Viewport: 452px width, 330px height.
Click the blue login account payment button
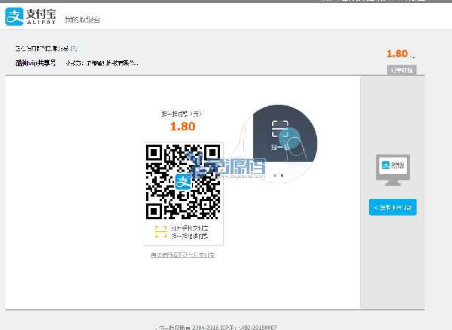tap(392, 207)
